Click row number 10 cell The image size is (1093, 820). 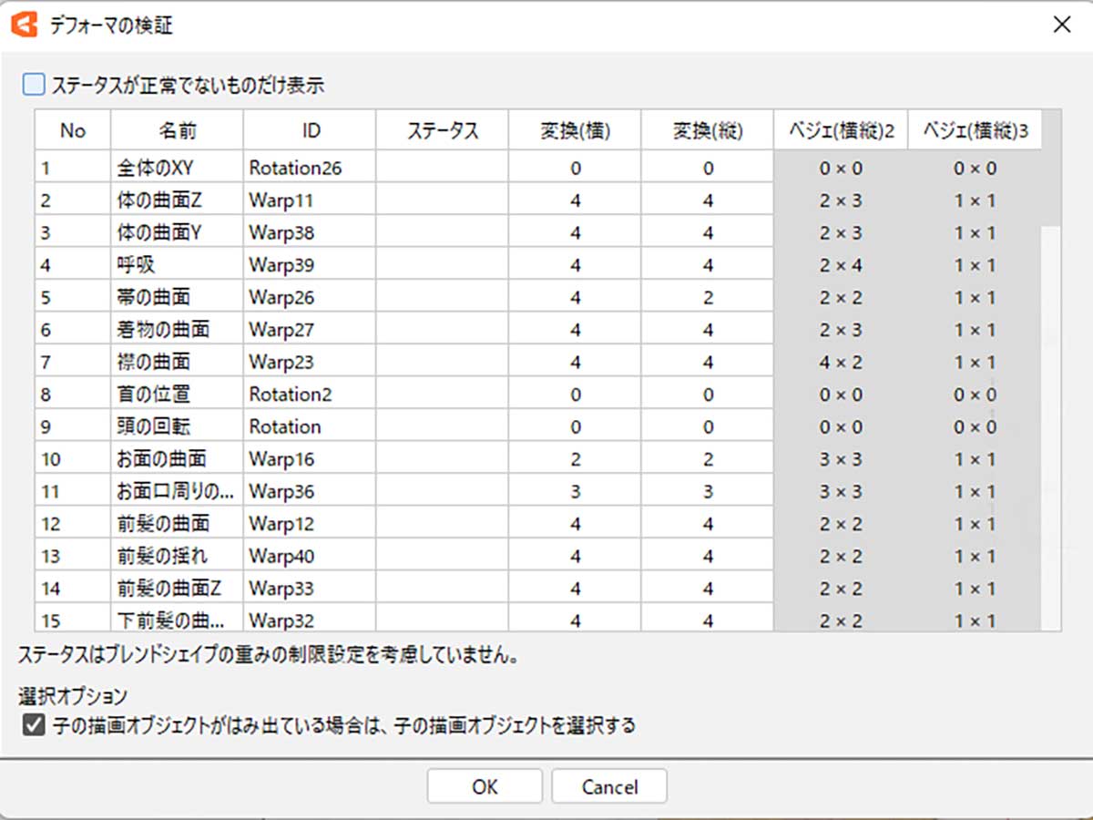(x=73, y=459)
